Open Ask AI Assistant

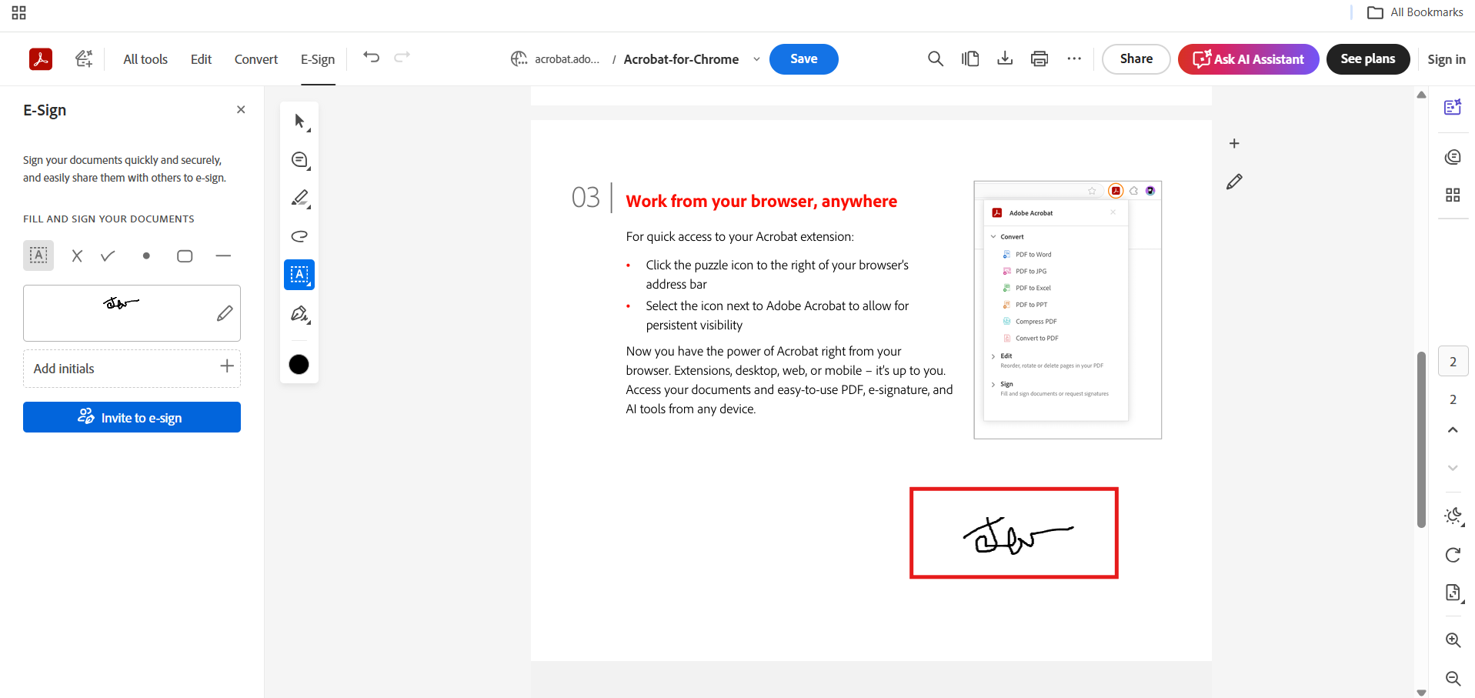pos(1248,59)
